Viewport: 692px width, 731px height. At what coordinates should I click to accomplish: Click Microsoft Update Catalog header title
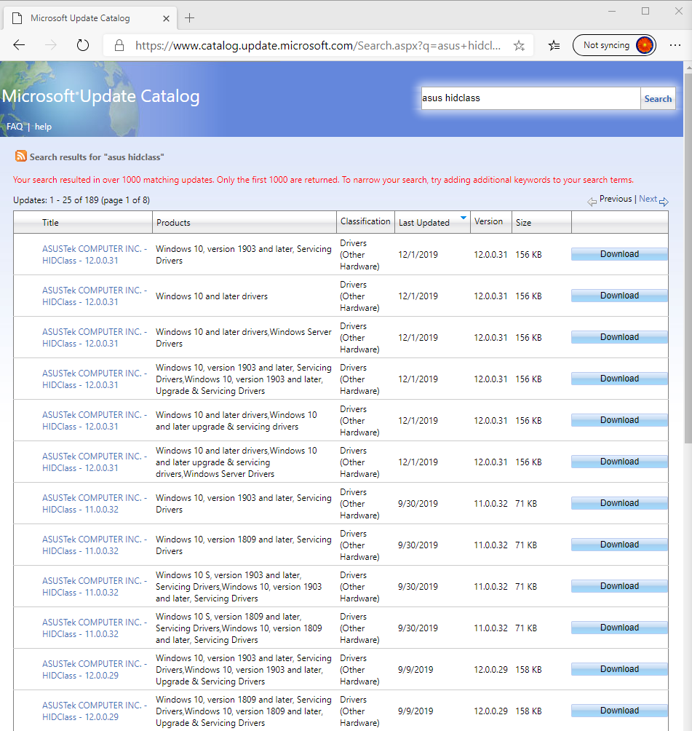coord(100,96)
